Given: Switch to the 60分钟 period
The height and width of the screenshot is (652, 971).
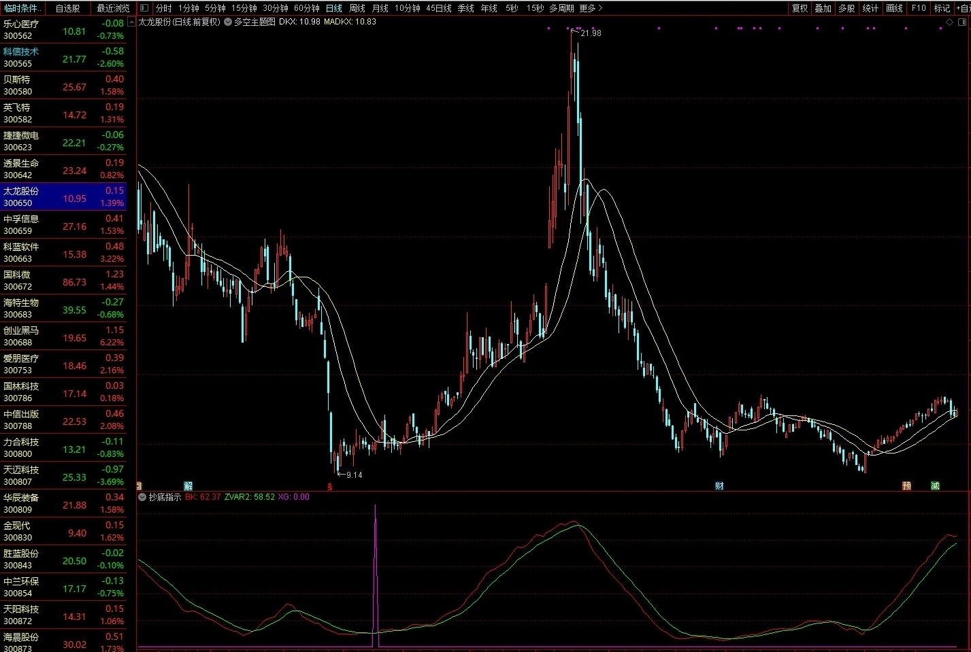Looking at the screenshot, I should click(307, 8).
